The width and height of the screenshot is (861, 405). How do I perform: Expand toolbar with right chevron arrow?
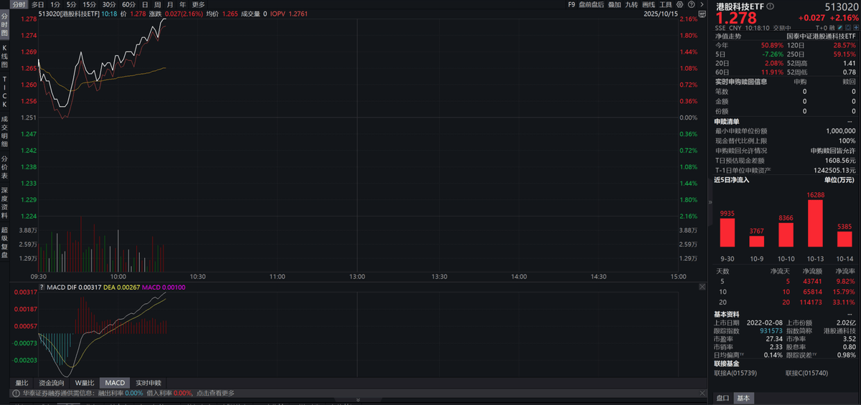(701, 4)
